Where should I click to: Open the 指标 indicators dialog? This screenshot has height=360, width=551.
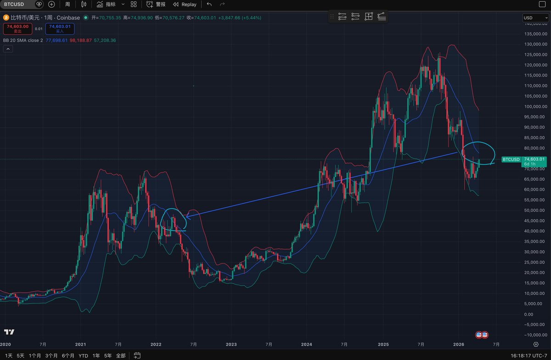pos(106,4)
